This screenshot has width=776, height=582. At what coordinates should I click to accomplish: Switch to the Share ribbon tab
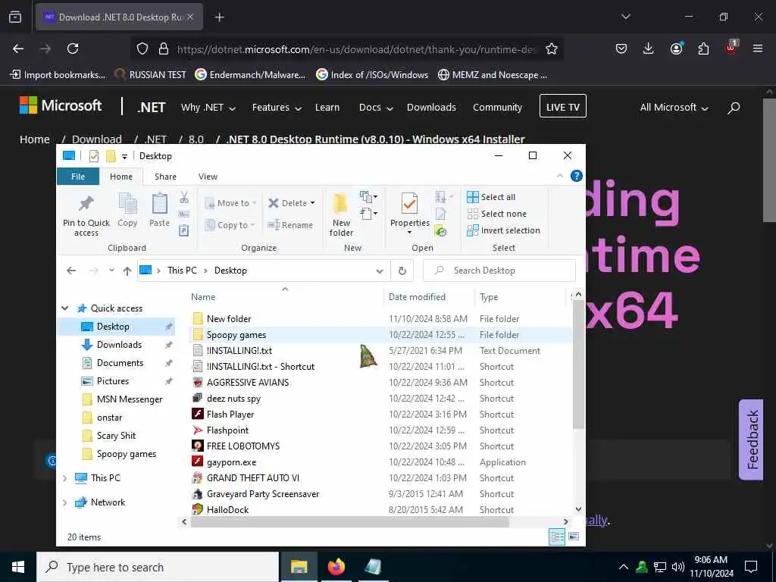(165, 177)
